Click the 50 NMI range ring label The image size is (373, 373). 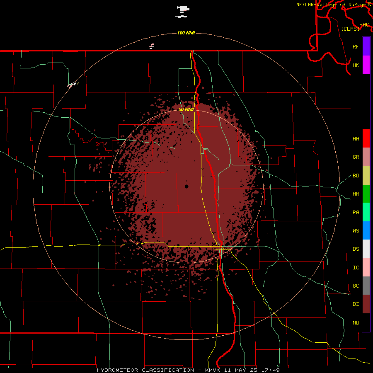(186, 109)
